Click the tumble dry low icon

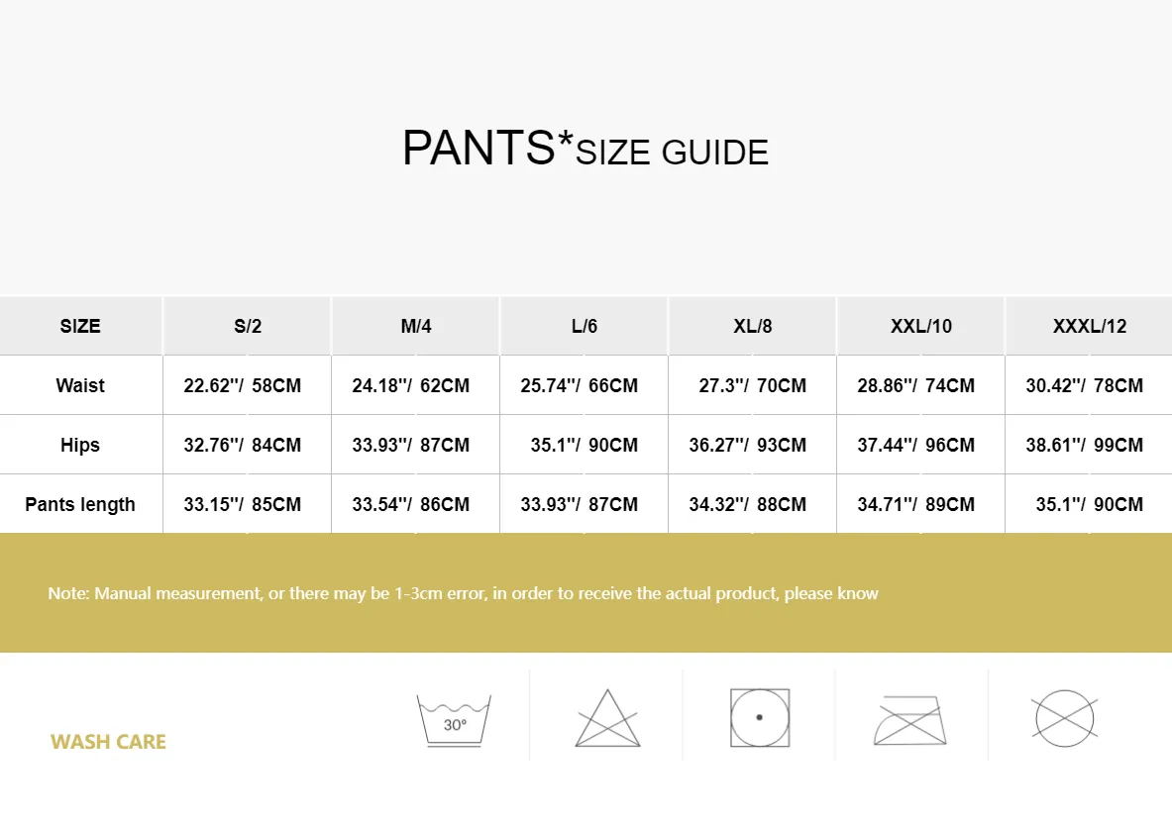(x=760, y=718)
